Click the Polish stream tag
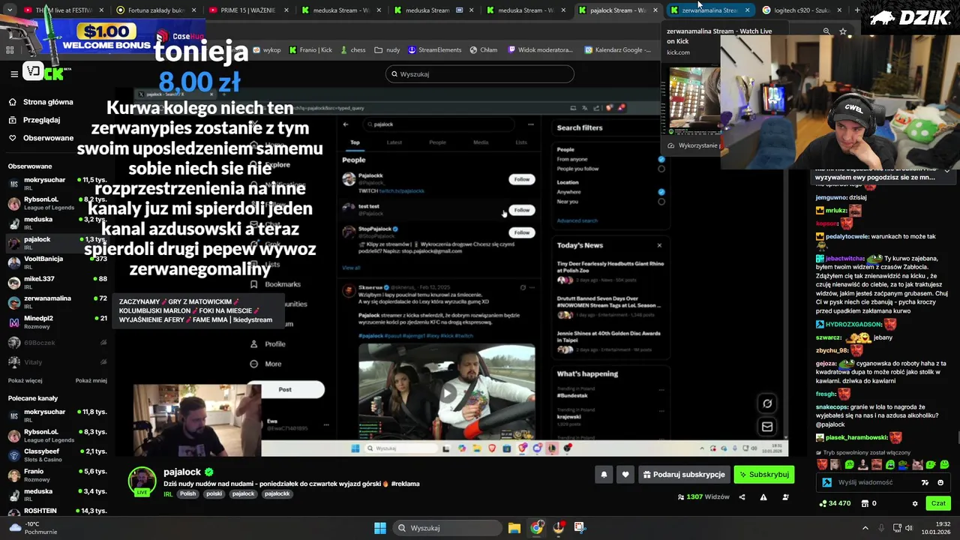 click(187, 493)
